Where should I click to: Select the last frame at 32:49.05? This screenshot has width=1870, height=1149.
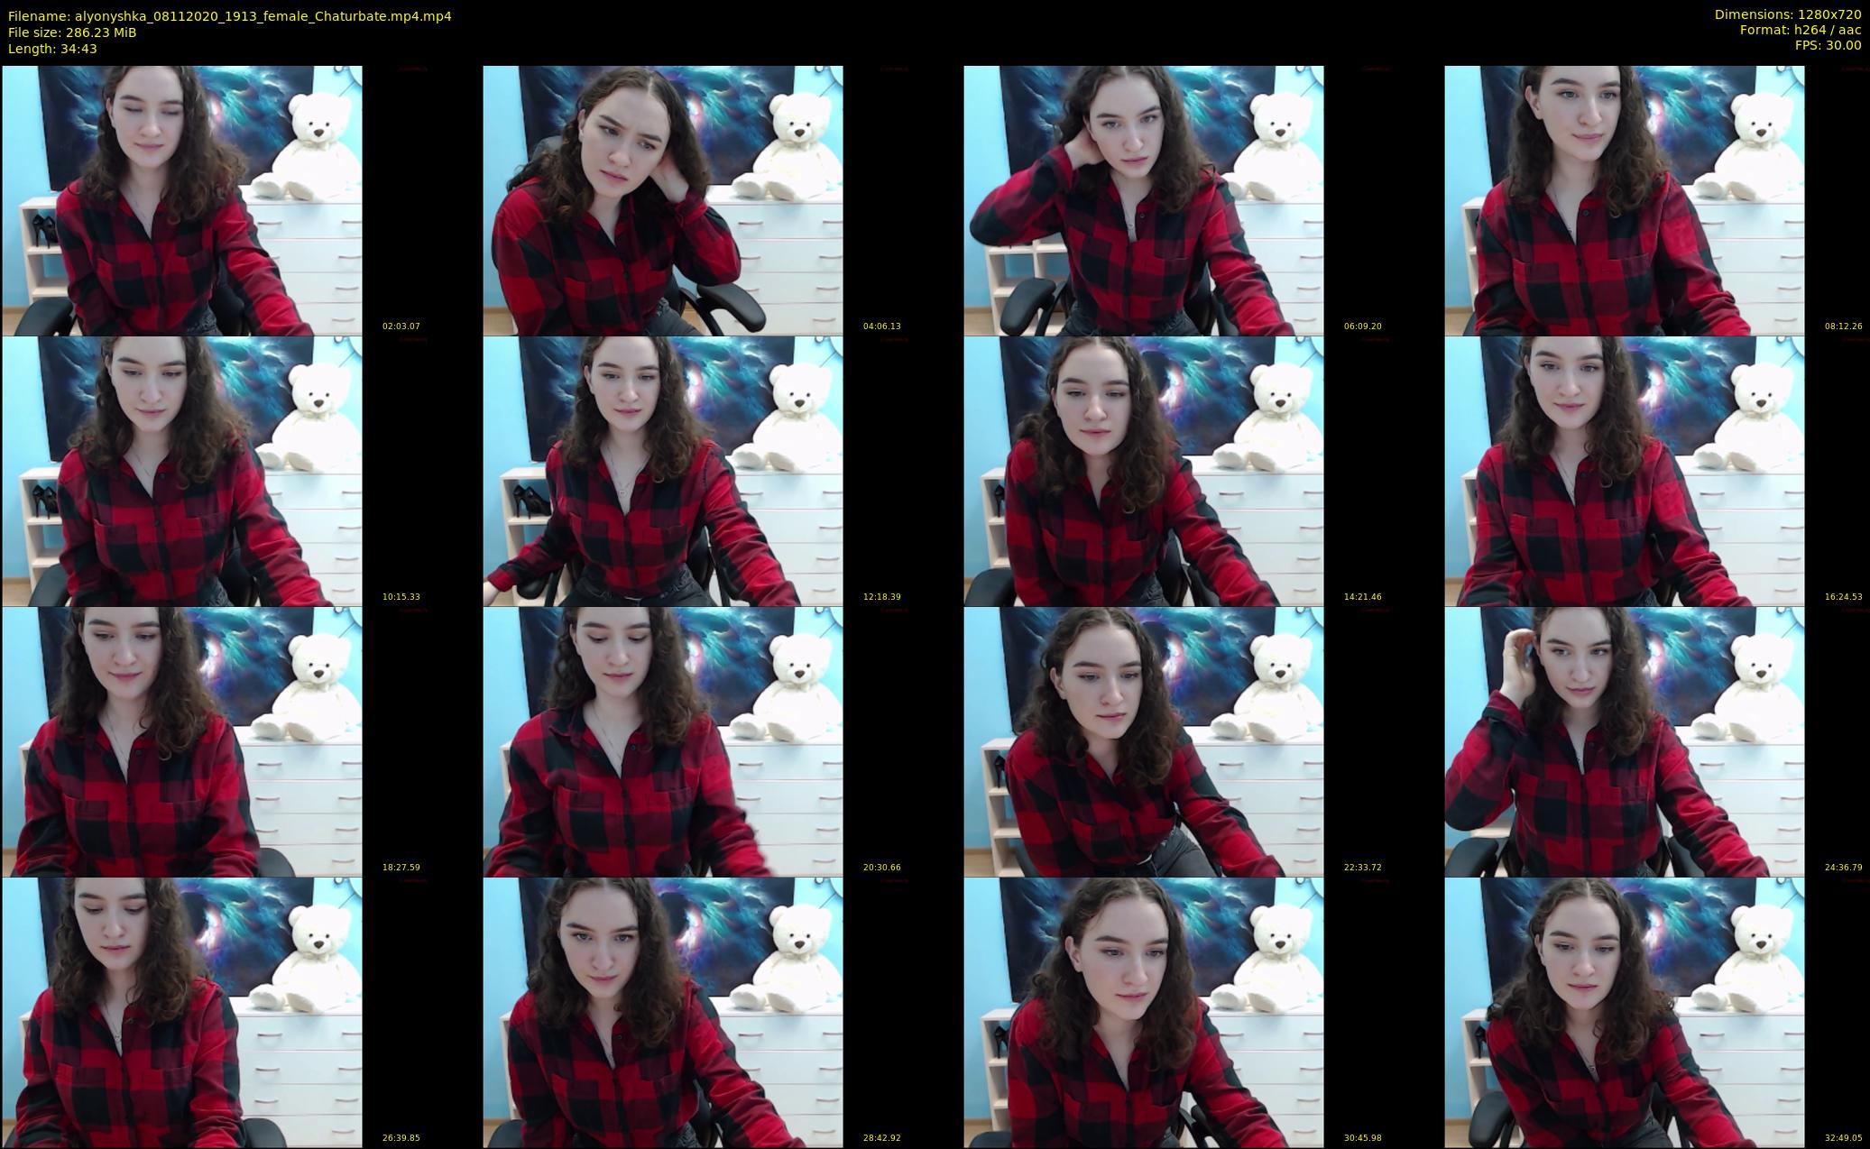click(1624, 1012)
